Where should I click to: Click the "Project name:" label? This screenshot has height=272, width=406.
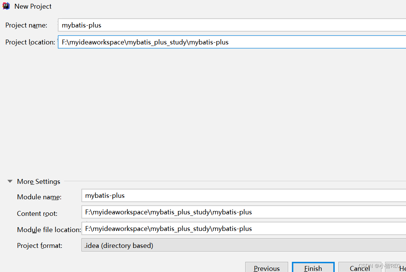(x=26, y=25)
